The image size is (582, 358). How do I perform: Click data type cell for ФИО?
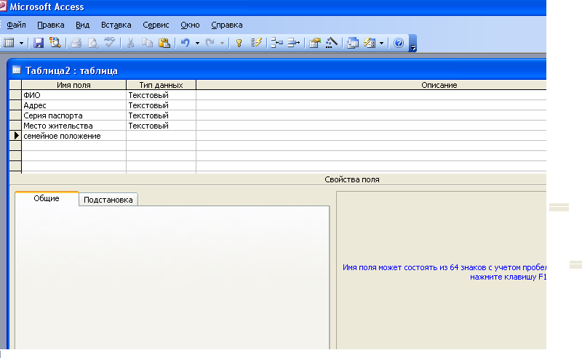pos(161,95)
